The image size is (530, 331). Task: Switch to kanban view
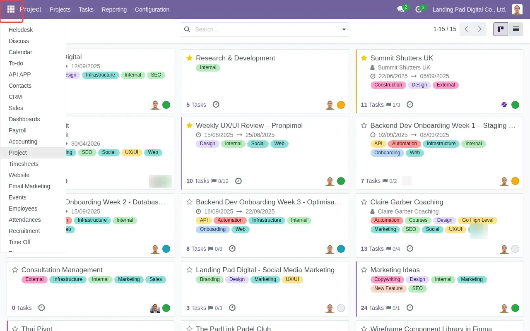click(501, 29)
